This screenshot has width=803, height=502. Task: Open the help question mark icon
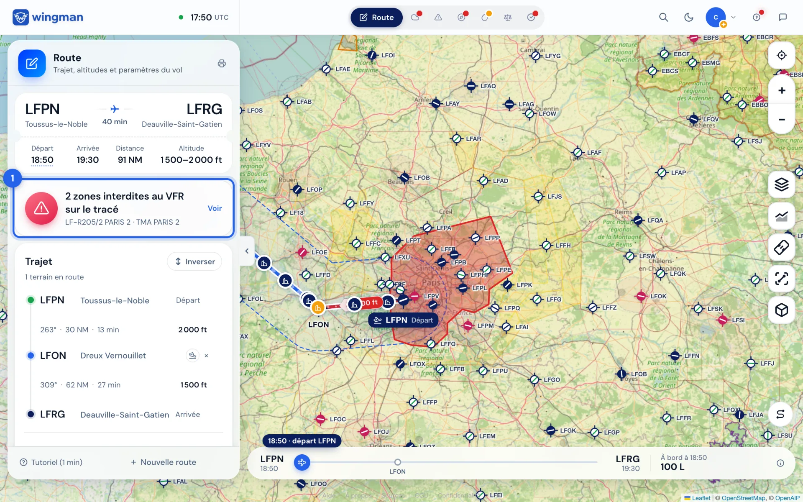(757, 17)
